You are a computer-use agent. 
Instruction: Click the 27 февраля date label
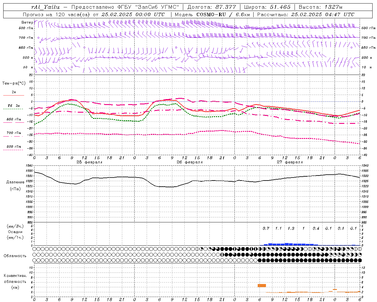click(x=290, y=162)
